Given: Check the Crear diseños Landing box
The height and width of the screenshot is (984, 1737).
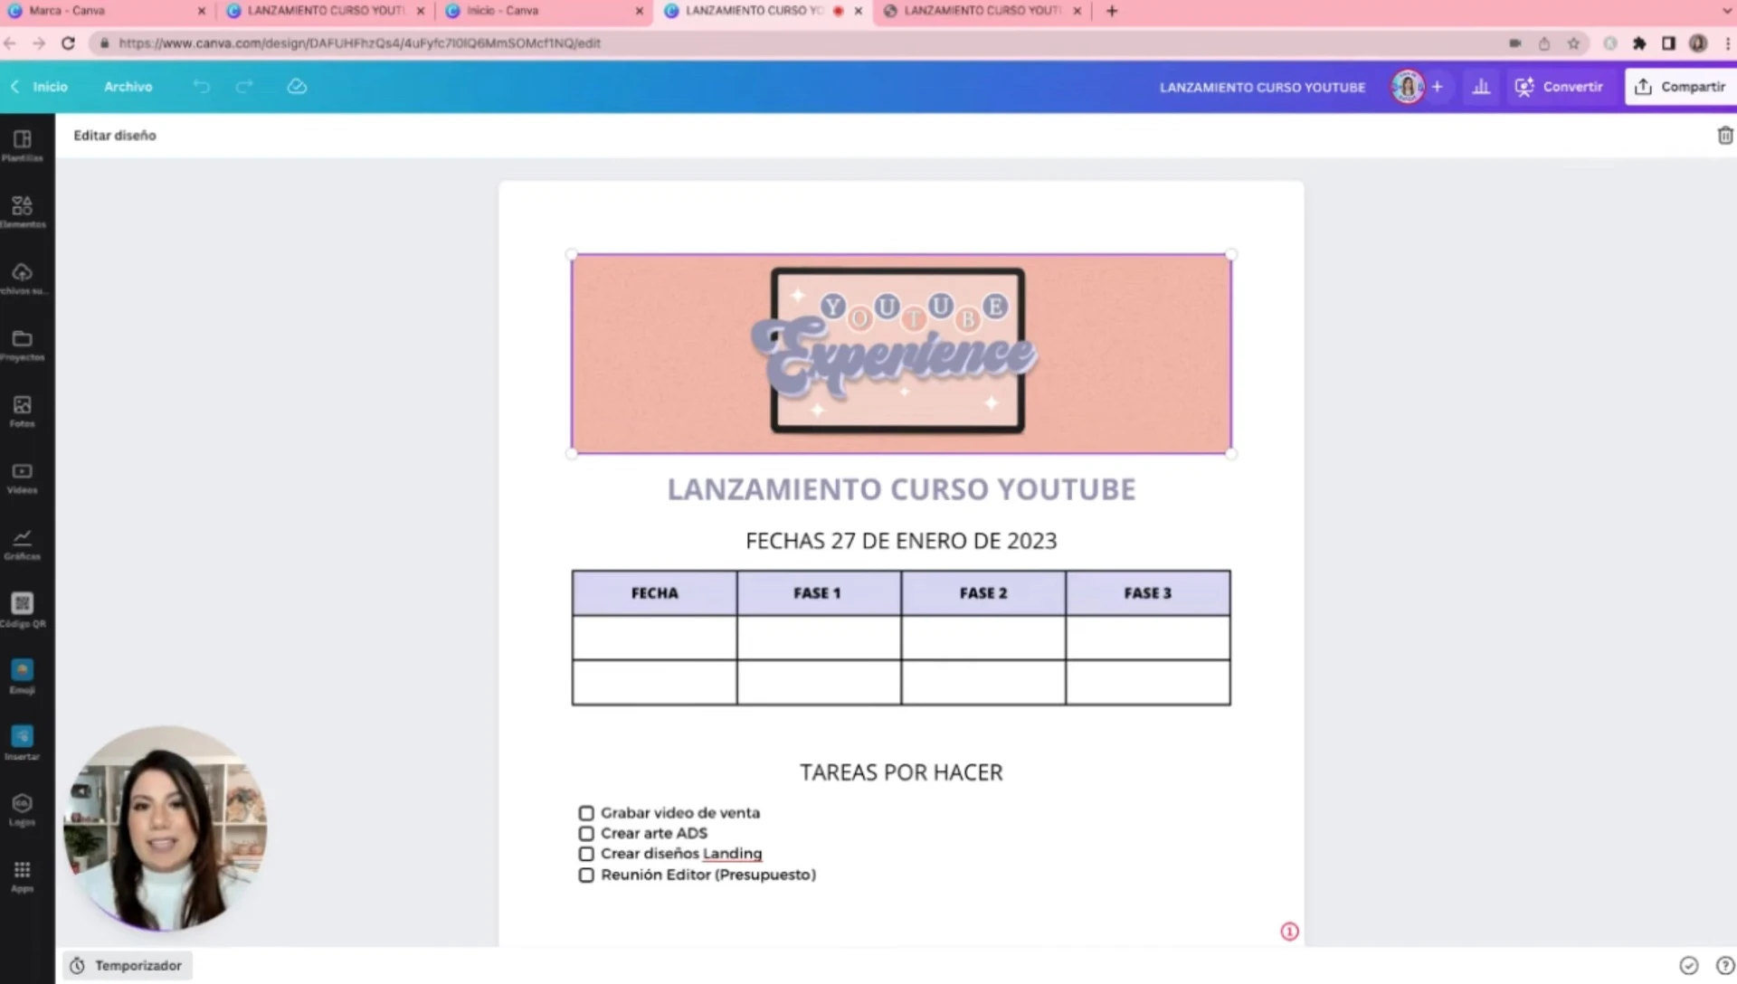Looking at the screenshot, I should pos(586,854).
